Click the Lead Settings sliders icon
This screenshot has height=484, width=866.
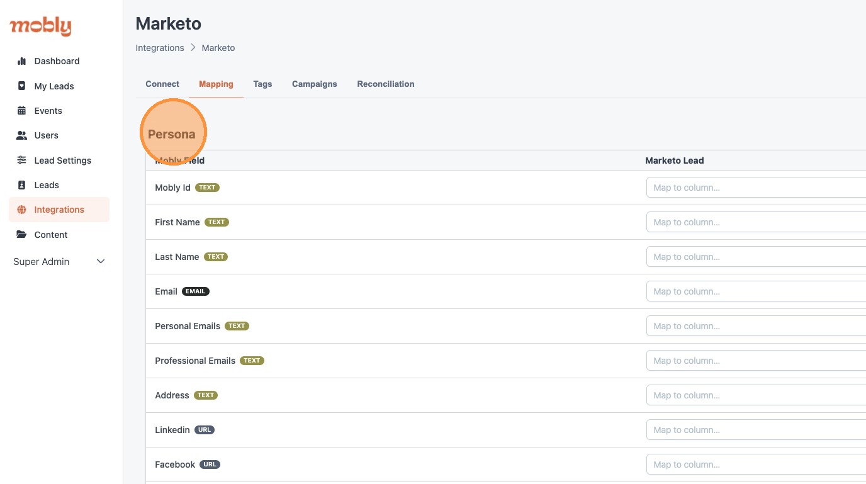coord(21,160)
